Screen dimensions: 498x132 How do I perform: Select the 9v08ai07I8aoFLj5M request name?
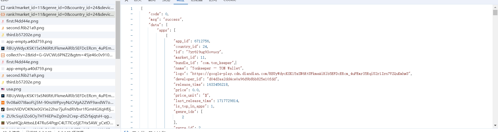point(60,103)
